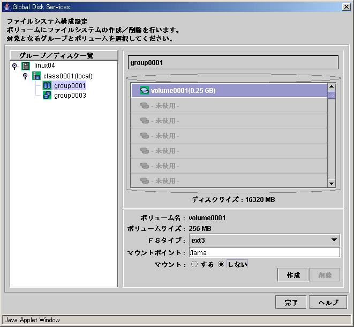Select the しない mount radio button
354x327 pixels.
pyautogui.click(x=221, y=264)
